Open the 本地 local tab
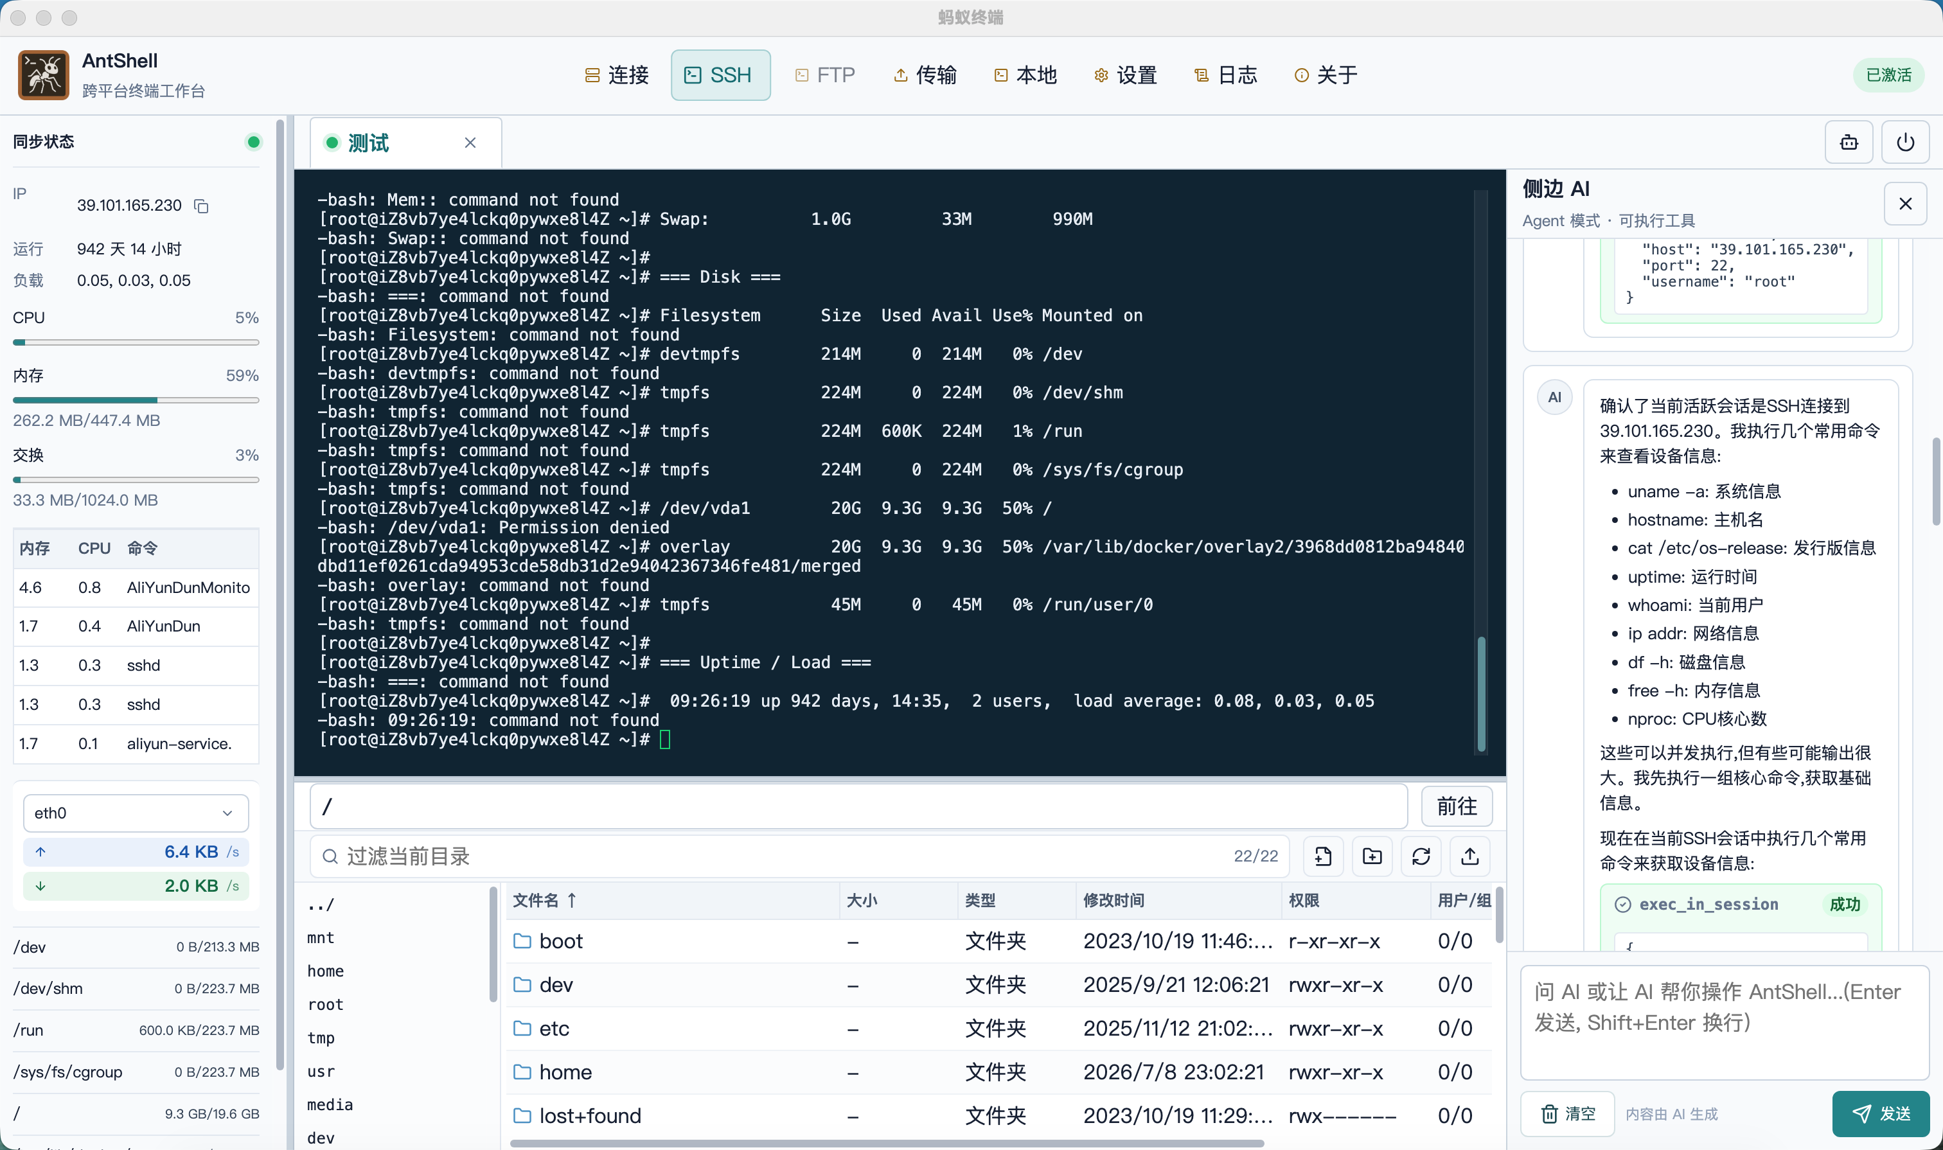1943x1150 pixels. pyautogui.click(x=1025, y=75)
